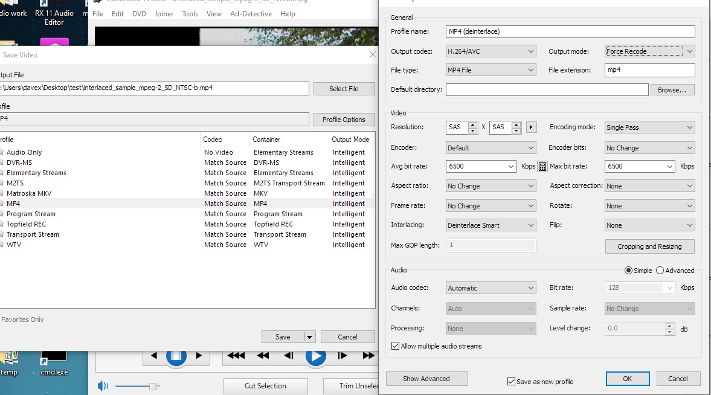Screen dimensions: 711x395
Task: Open the Aspect correction dropdown
Action: (649, 186)
